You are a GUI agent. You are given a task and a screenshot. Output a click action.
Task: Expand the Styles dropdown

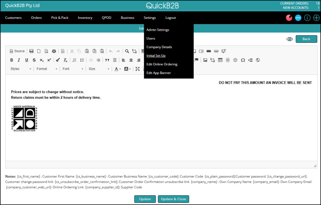[x=21, y=69]
